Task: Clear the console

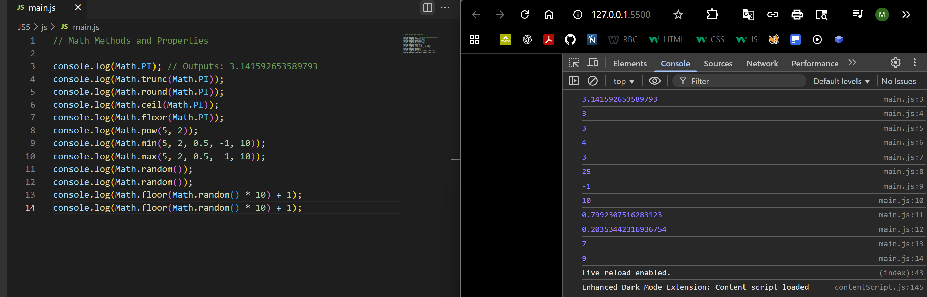Action: (592, 81)
